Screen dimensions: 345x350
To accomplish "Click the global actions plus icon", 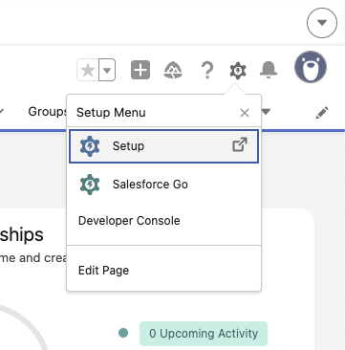I will [x=140, y=70].
